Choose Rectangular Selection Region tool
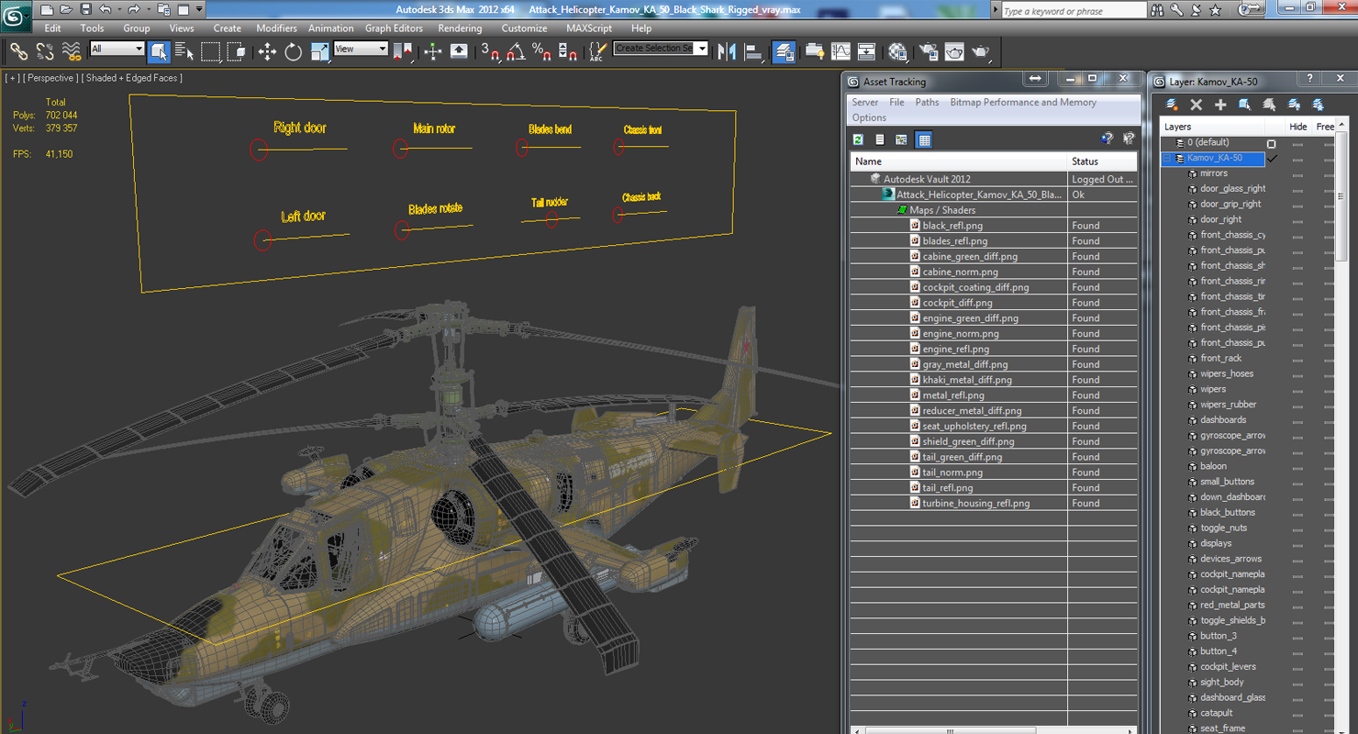This screenshot has height=734, width=1358. pyautogui.click(x=210, y=52)
